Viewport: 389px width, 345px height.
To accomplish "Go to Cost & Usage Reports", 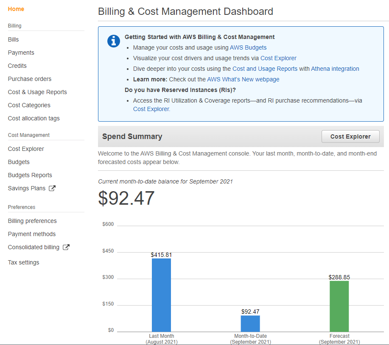I will point(37,92).
